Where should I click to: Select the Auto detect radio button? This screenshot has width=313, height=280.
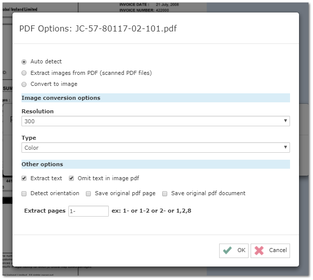pyautogui.click(x=24, y=62)
